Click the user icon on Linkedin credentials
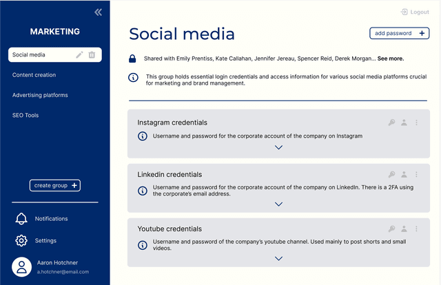 pyautogui.click(x=404, y=175)
